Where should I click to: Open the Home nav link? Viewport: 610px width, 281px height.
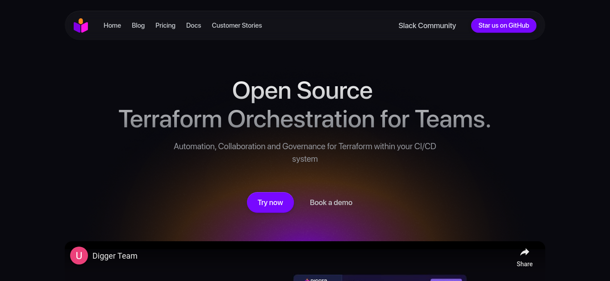(x=112, y=25)
